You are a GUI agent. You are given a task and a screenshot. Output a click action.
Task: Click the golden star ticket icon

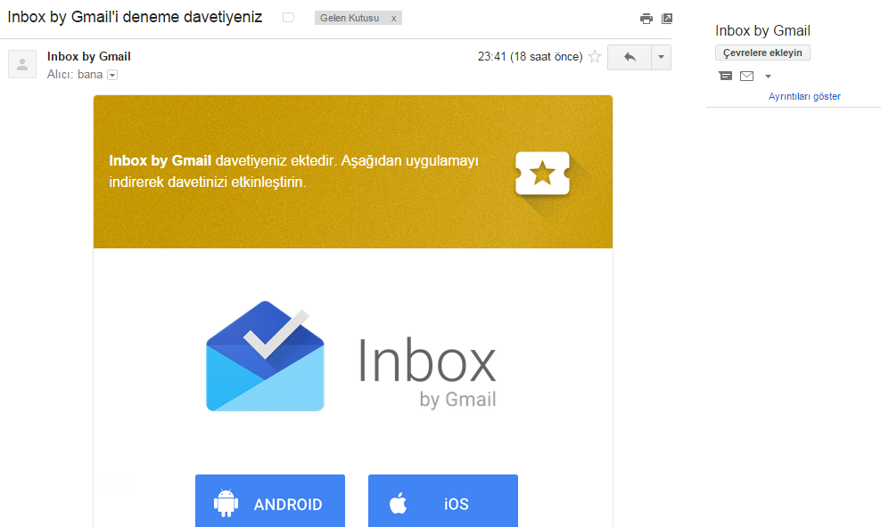[x=542, y=173]
